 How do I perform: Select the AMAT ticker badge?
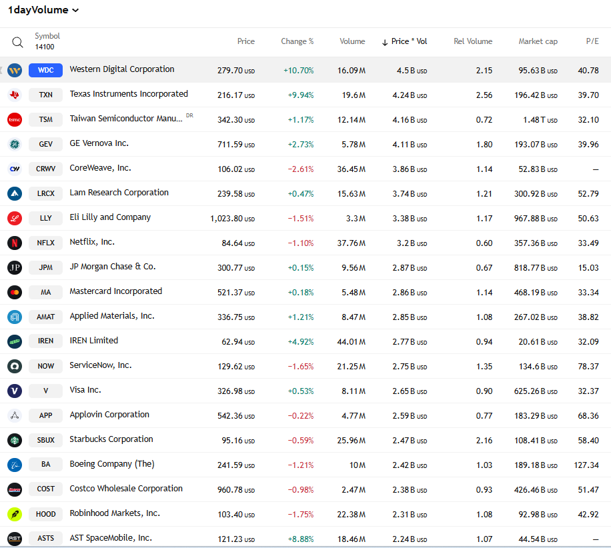tap(45, 317)
